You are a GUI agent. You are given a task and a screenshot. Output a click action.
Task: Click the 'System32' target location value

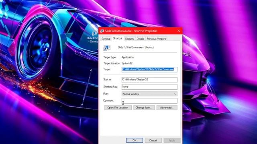(127, 63)
